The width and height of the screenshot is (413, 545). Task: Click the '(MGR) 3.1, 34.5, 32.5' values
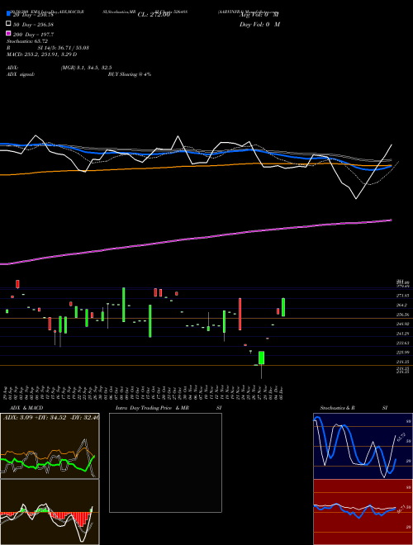tap(86, 68)
